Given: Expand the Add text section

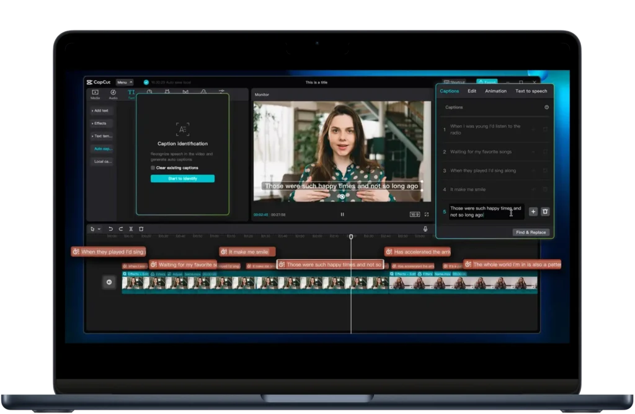Looking at the screenshot, I should pos(100,110).
